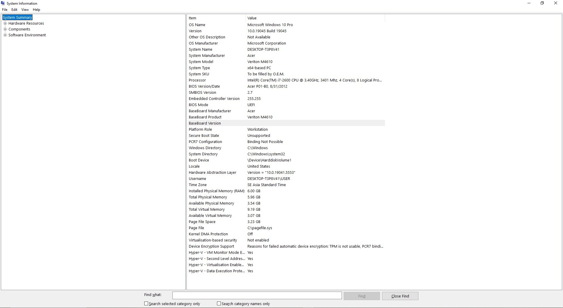Select the SMBIOS Version row
The image size is (563, 308).
click(286, 93)
